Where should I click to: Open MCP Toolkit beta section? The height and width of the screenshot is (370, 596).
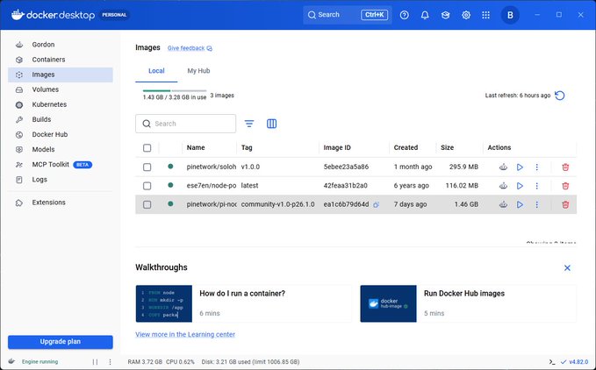coord(60,164)
